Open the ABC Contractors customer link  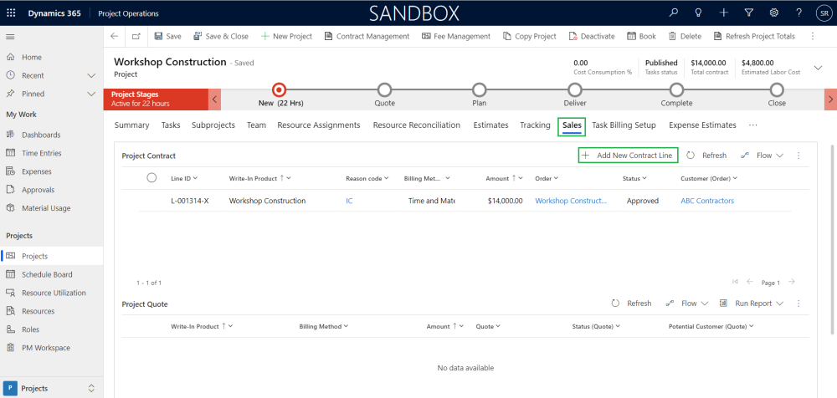707,201
